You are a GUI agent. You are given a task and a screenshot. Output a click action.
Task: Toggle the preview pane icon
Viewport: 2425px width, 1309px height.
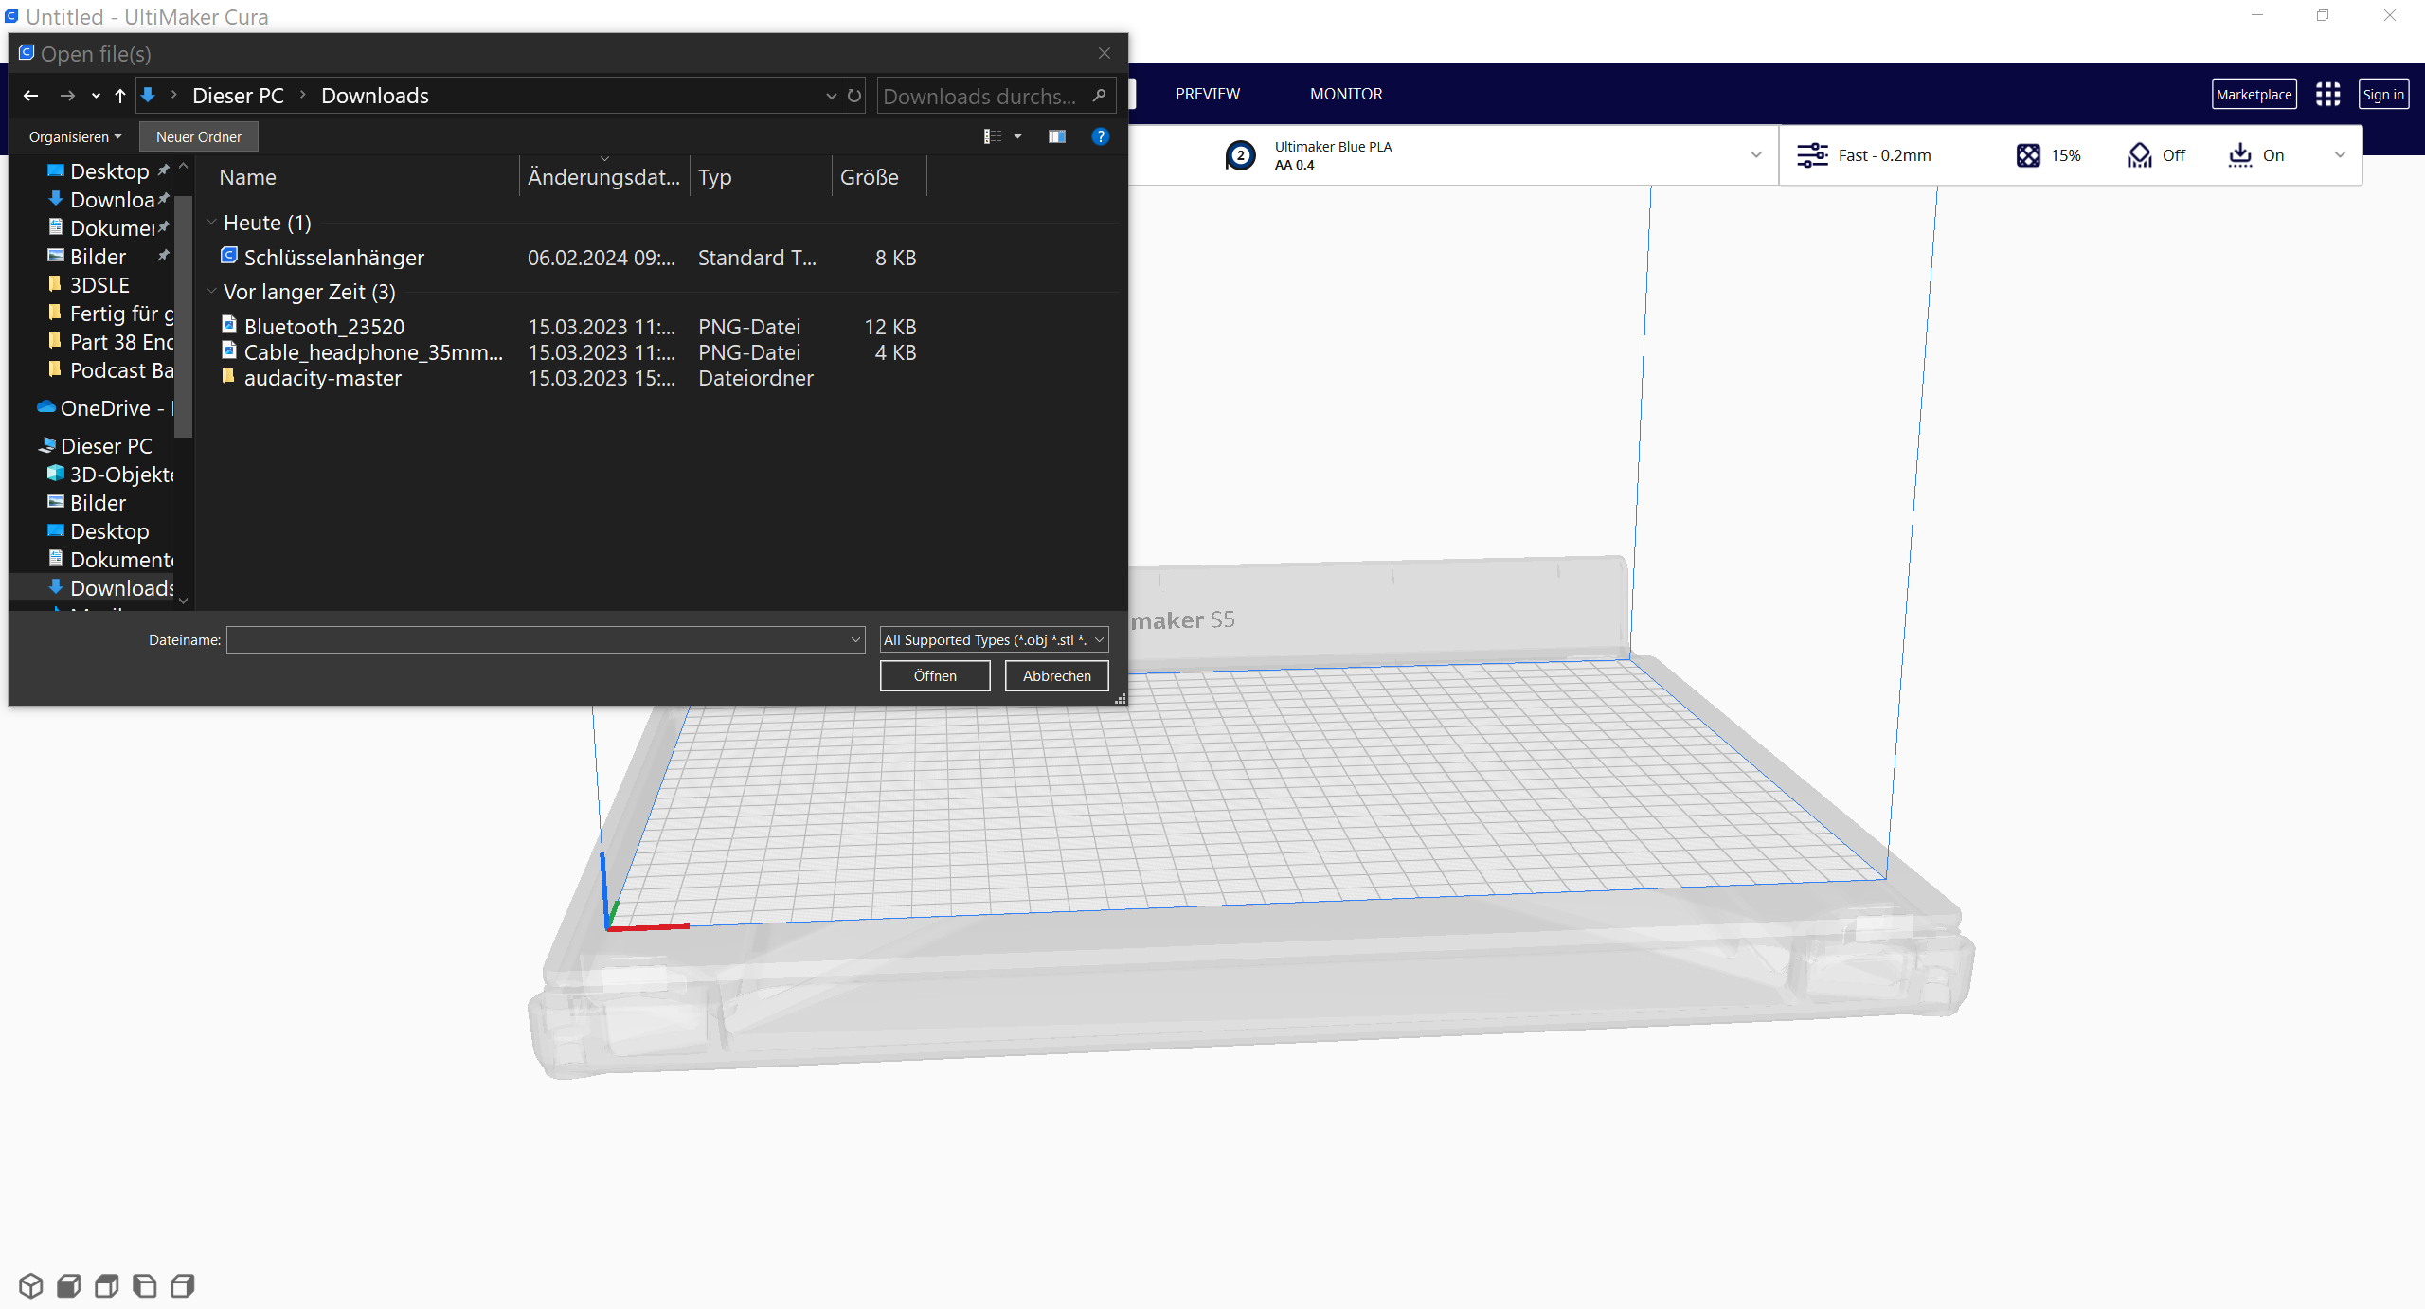coord(1057,136)
